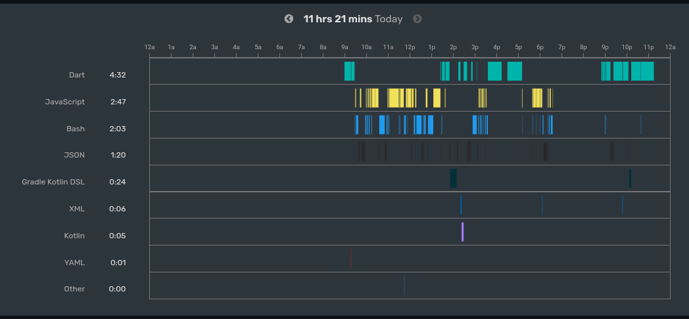This screenshot has height=319, width=689.
Task: Click the 11 hrs 21 mins Today label
Action: 353,19
